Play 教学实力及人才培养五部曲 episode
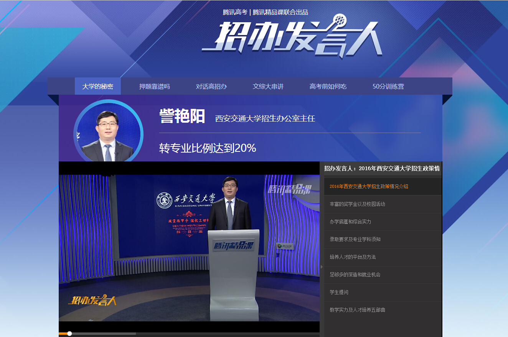This screenshot has height=337, width=508. 383,310
